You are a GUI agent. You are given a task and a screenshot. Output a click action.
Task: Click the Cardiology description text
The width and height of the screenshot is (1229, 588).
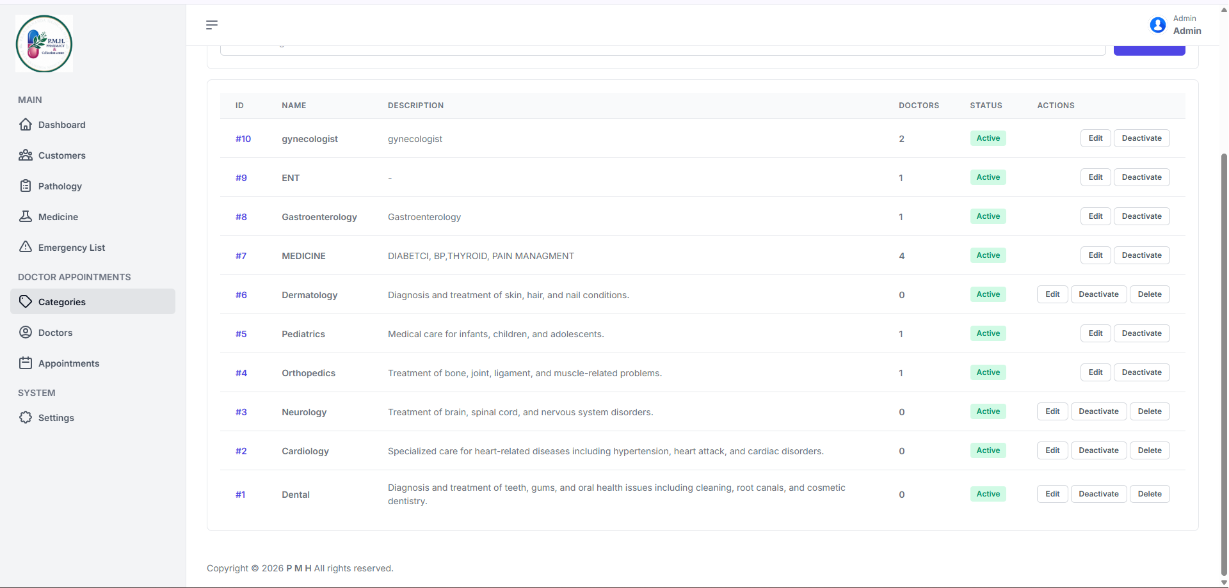pos(606,451)
